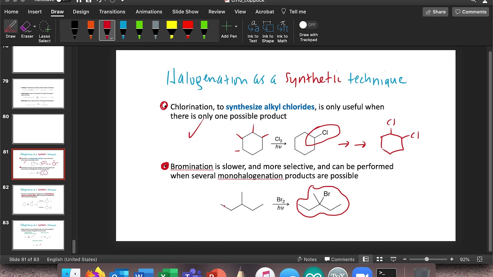Open Arduino app from the Dock
Screen dimensions: 493x277
(314, 272)
